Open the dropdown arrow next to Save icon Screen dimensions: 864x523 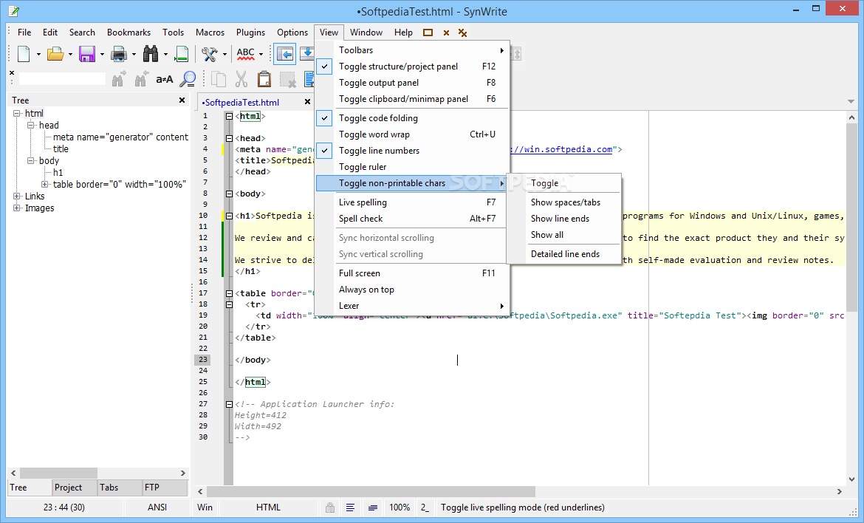tap(102, 54)
